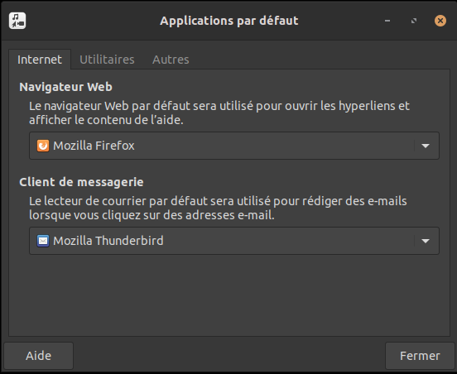Click the Client de messagerie heading
Image resolution: width=457 pixels, height=374 pixels.
tap(81, 182)
